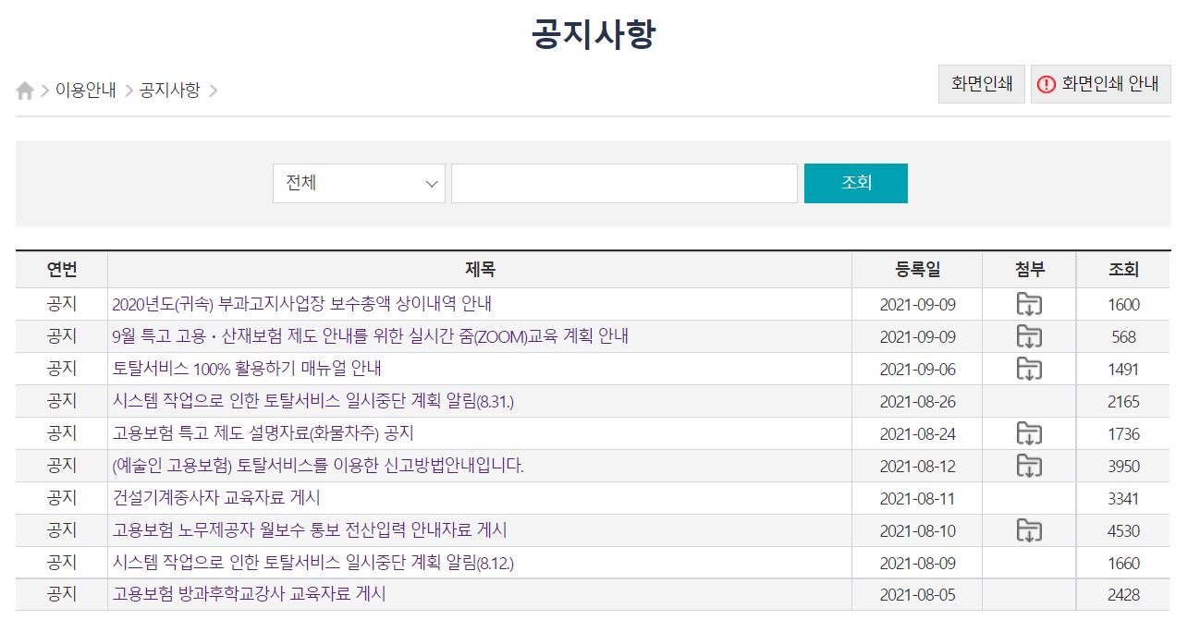Image resolution: width=1200 pixels, height=620 pixels.
Task: Open notice 토탈서비스 100% 활용하기 매뉴얼 안내
Action: pos(247,369)
